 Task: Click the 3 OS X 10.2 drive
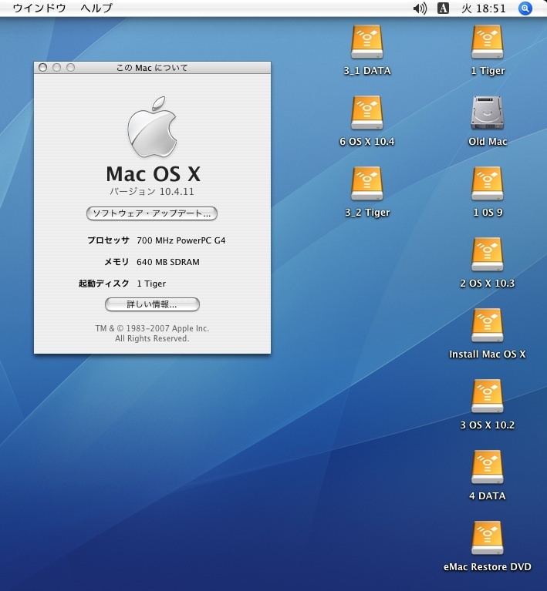pos(488,398)
